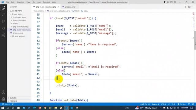The image size is (196, 110).
Task: Open the Extensions view
Action: coord(3,35)
